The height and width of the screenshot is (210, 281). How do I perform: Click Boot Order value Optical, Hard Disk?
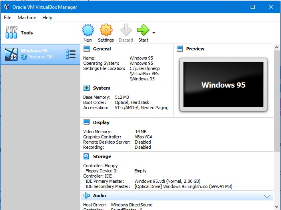(x=132, y=102)
